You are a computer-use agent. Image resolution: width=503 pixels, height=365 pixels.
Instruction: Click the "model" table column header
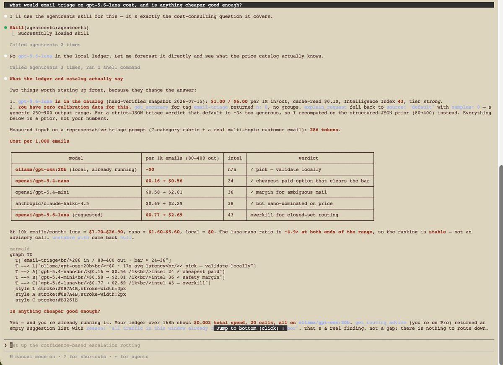coord(76,158)
